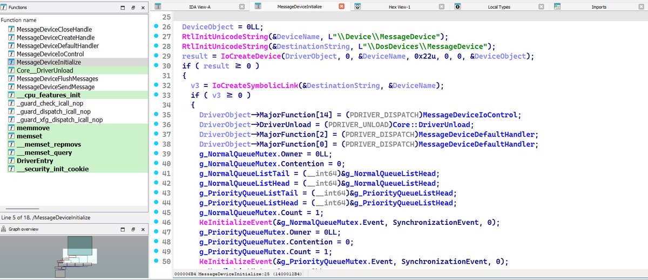Toggle breakpoint dot on line 46

point(156,222)
